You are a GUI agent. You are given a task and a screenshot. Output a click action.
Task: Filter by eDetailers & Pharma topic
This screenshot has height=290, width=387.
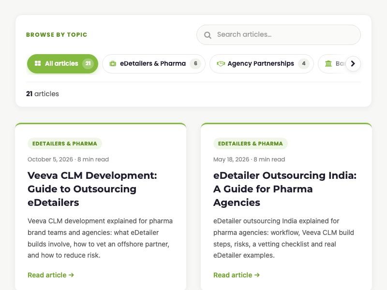tap(154, 64)
